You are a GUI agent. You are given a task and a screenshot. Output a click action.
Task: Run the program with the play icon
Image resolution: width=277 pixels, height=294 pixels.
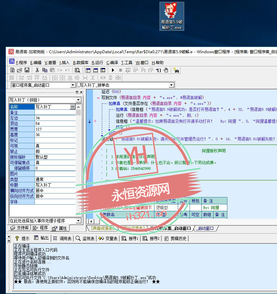pos(113,70)
